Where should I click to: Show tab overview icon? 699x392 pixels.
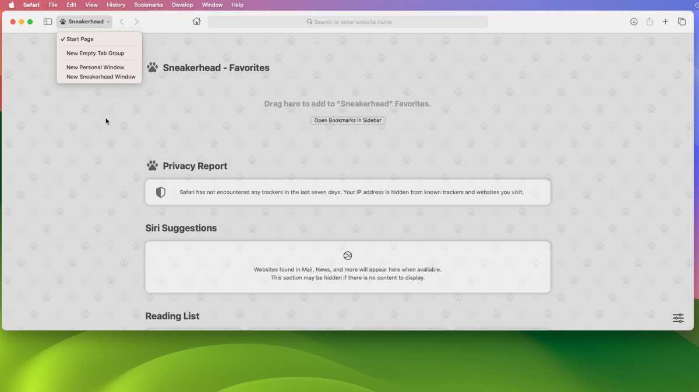(x=682, y=22)
